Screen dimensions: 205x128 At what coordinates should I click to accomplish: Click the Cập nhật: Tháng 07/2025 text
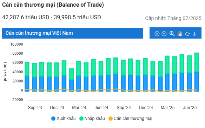click(173, 18)
